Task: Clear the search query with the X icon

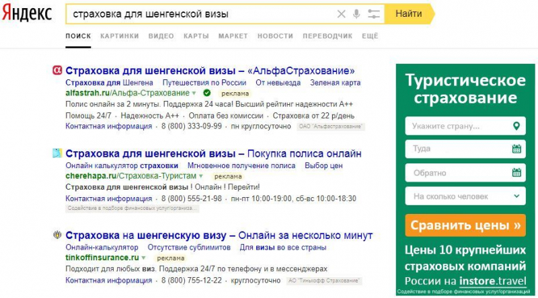Action: (341, 14)
